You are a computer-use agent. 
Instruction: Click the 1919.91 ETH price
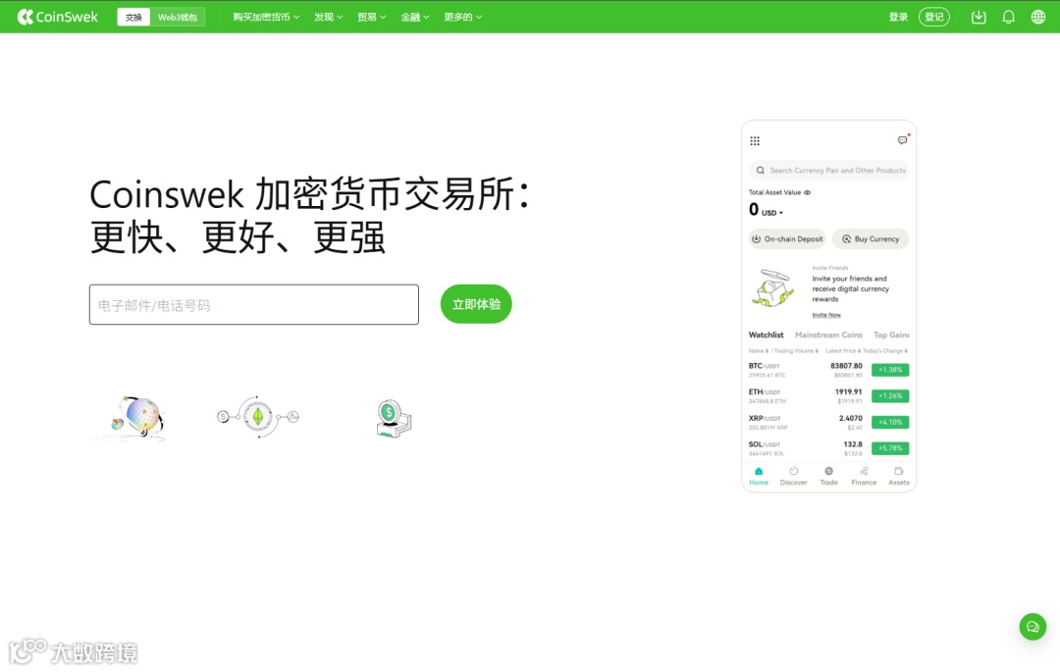(848, 391)
